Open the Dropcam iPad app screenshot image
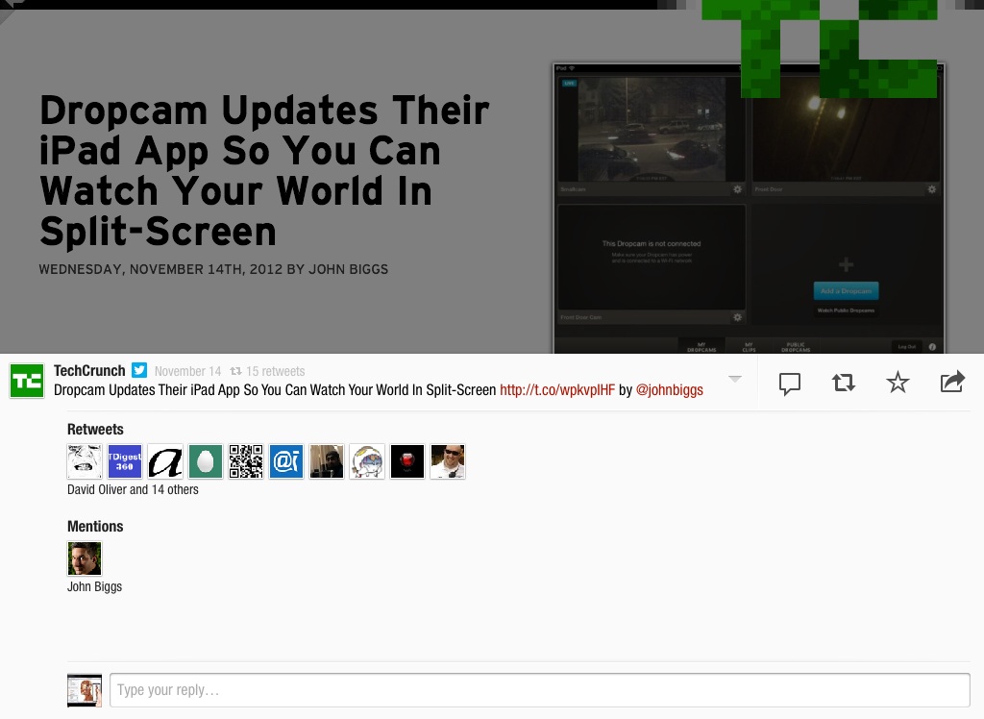This screenshot has width=984, height=719. point(749,209)
